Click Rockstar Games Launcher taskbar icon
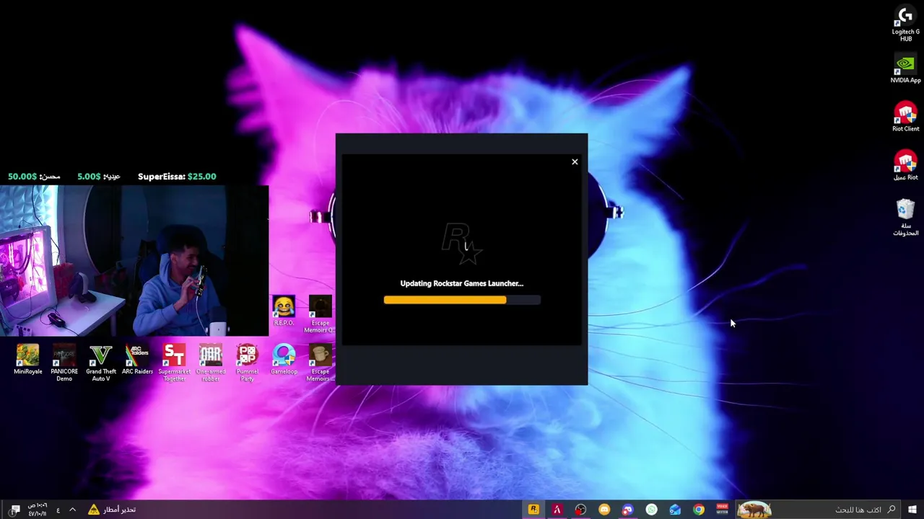The width and height of the screenshot is (924, 519). (533, 510)
